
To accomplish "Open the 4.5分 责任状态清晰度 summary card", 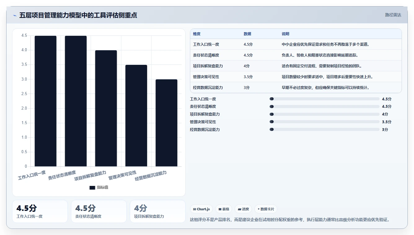I will tap(99, 211).
